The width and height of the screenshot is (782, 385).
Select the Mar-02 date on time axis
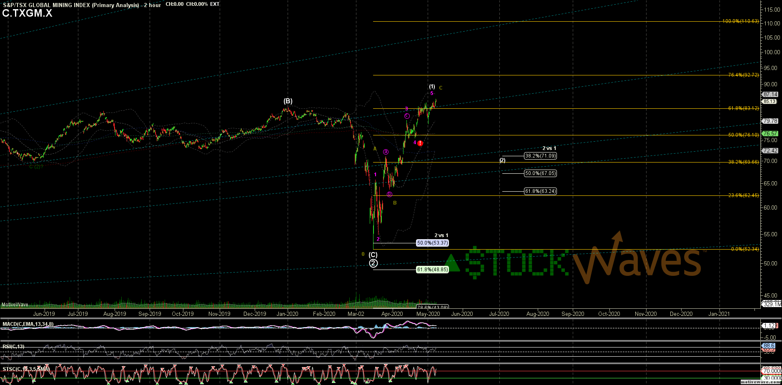356,314
